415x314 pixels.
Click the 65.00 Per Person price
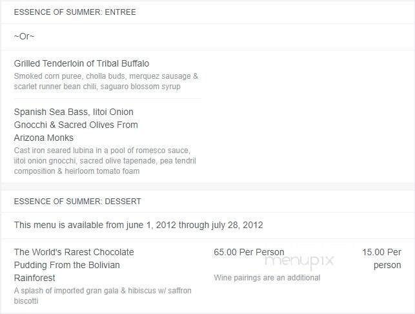point(249,252)
